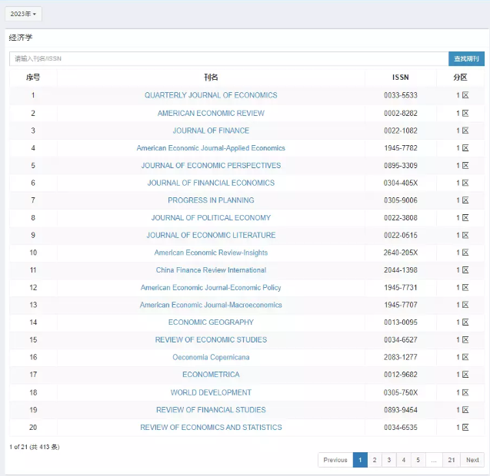The image size is (490, 476).
Task: Open JOURNAL OF ECONOMIC LITERATURE link
Action: [211, 235]
